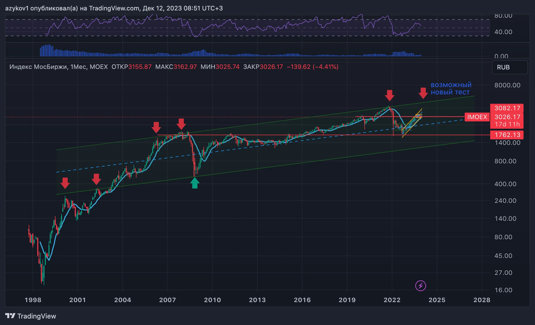
Task: Click the green up arrow marker at 2008 low
Action: (195, 183)
